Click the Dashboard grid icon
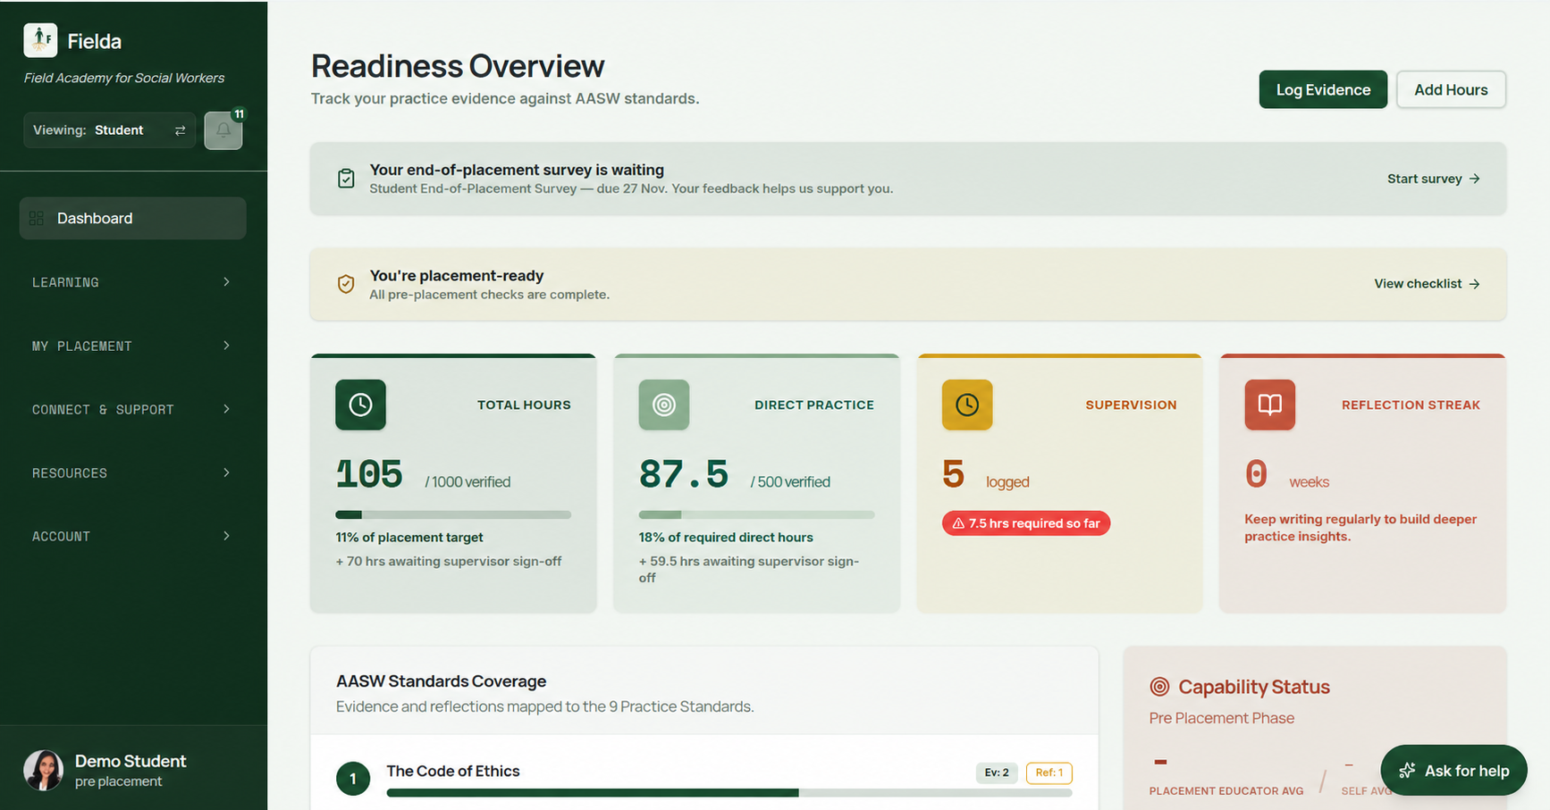Viewport: 1550px width, 810px height. (x=37, y=219)
